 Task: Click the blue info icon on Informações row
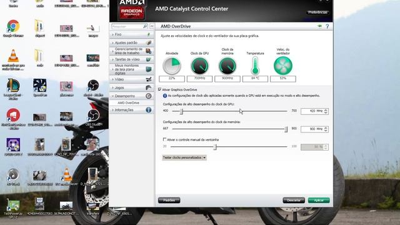pos(149,110)
